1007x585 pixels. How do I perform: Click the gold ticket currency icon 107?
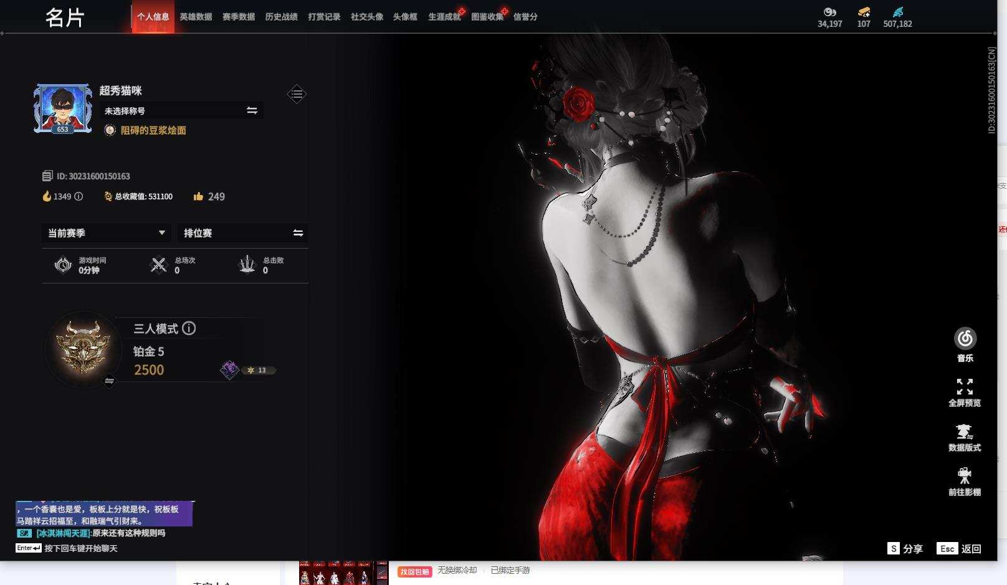pyautogui.click(x=864, y=12)
